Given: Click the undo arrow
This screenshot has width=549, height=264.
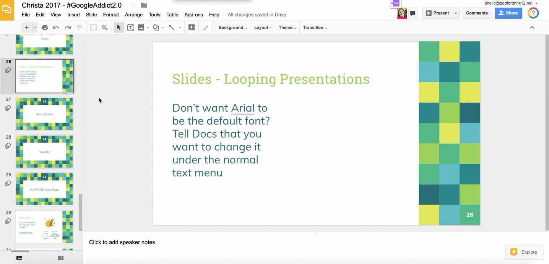Looking at the screenshot, I should [x=56, y=27].
